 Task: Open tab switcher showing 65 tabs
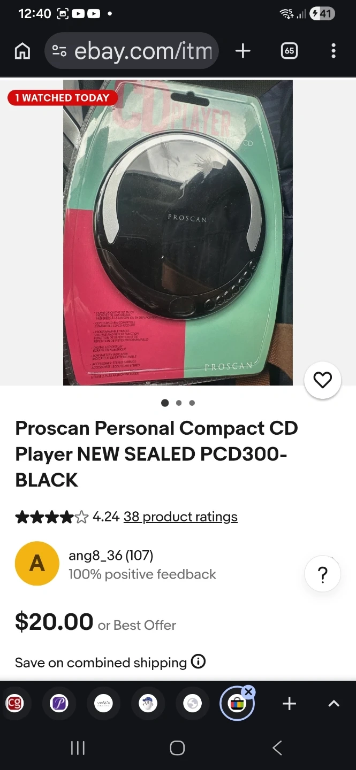[x=289, y=51]
